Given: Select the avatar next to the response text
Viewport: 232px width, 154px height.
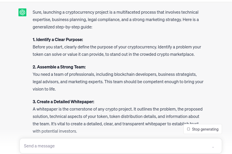Looking at the screenshot, I should coord(22,12).
